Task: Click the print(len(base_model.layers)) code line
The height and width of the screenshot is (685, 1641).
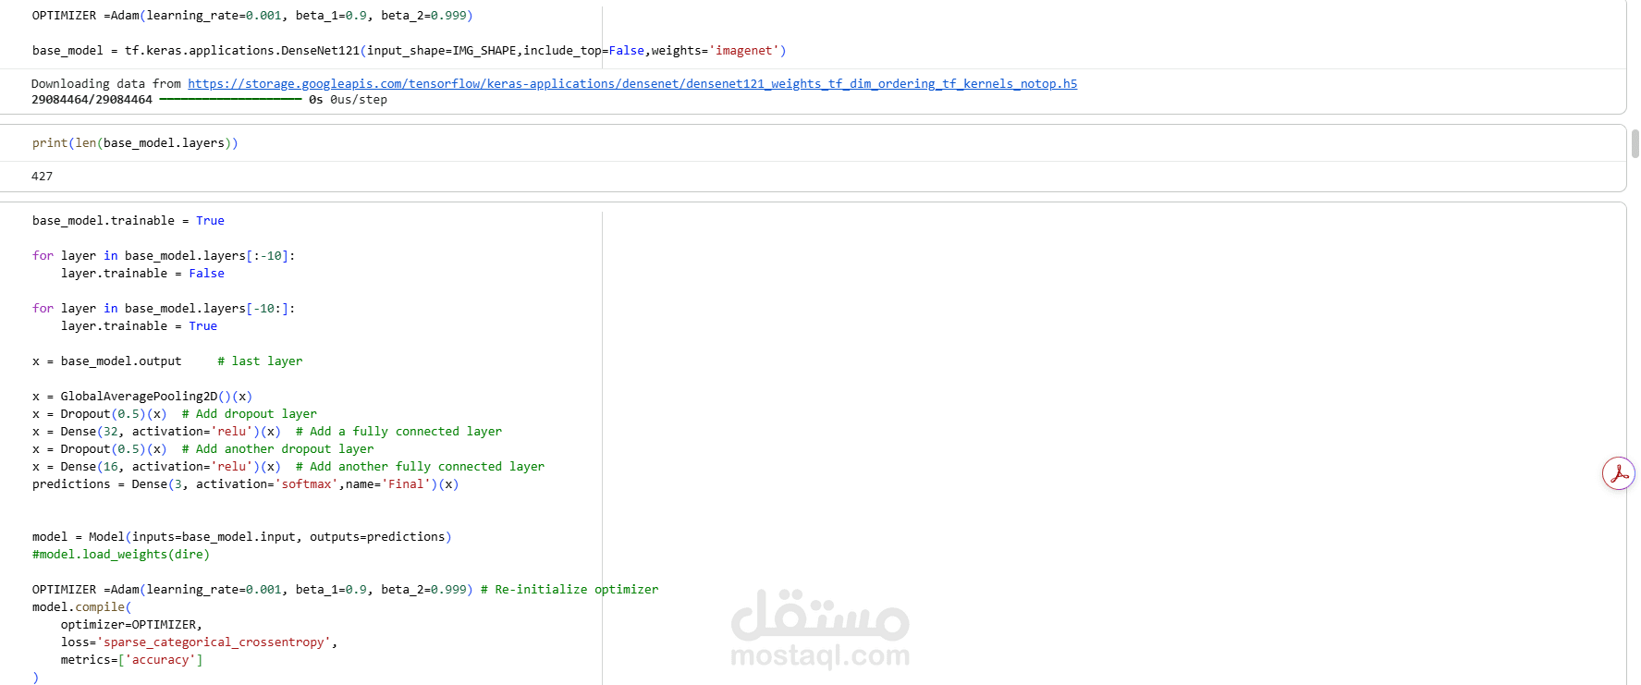Action: [135, 143]
